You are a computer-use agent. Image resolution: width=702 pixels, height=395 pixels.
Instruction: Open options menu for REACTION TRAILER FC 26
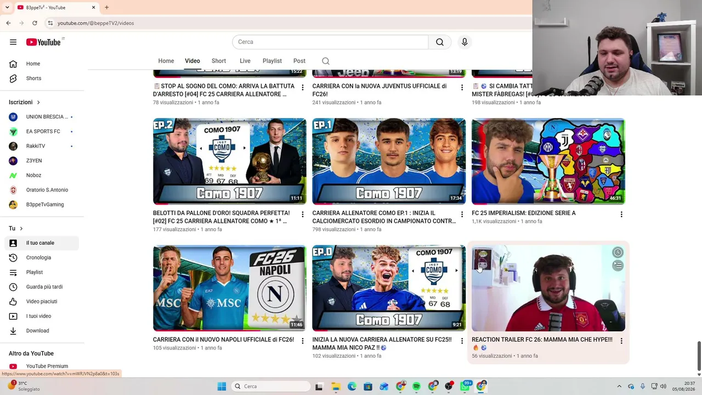[x=621, y=341]
